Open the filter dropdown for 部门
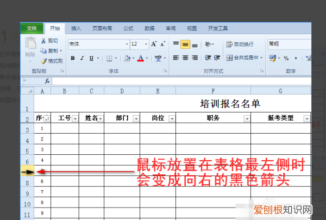The width and height of the screenshot is (326, 220). click(x=136, y=119)
